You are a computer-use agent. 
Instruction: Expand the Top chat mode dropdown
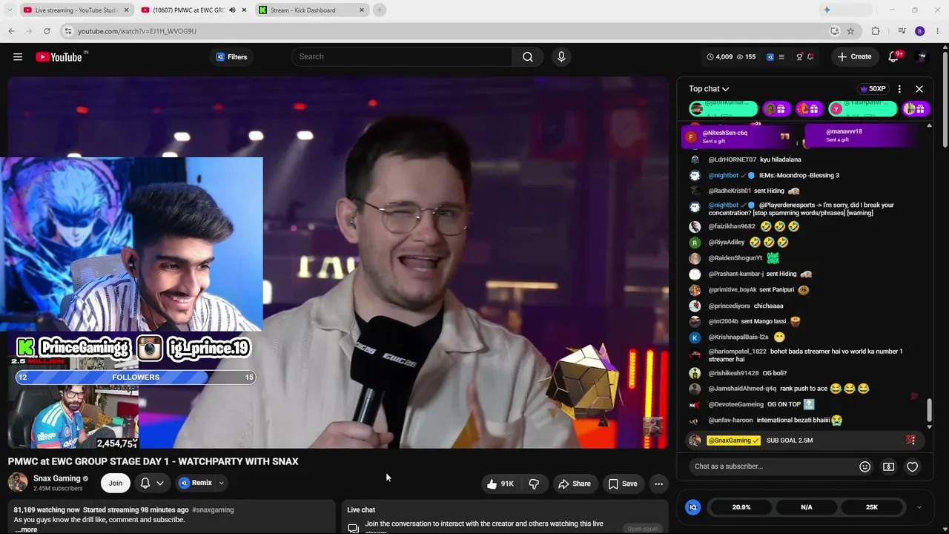pos(709,89)
